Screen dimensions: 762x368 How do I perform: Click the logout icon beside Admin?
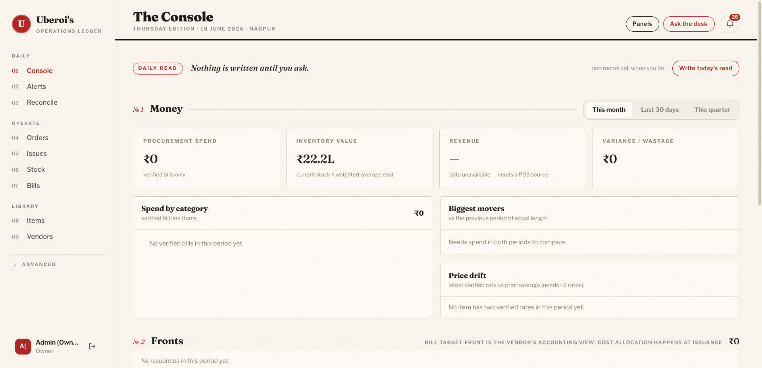click(x=92, y=347)
